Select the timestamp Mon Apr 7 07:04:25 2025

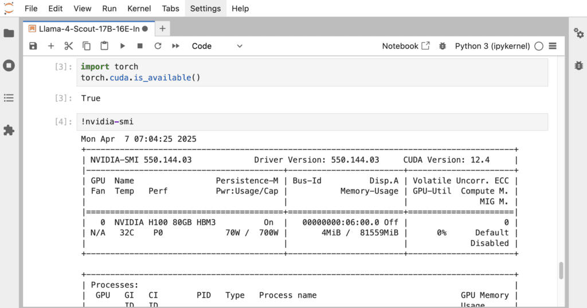(x=139, y=139)
